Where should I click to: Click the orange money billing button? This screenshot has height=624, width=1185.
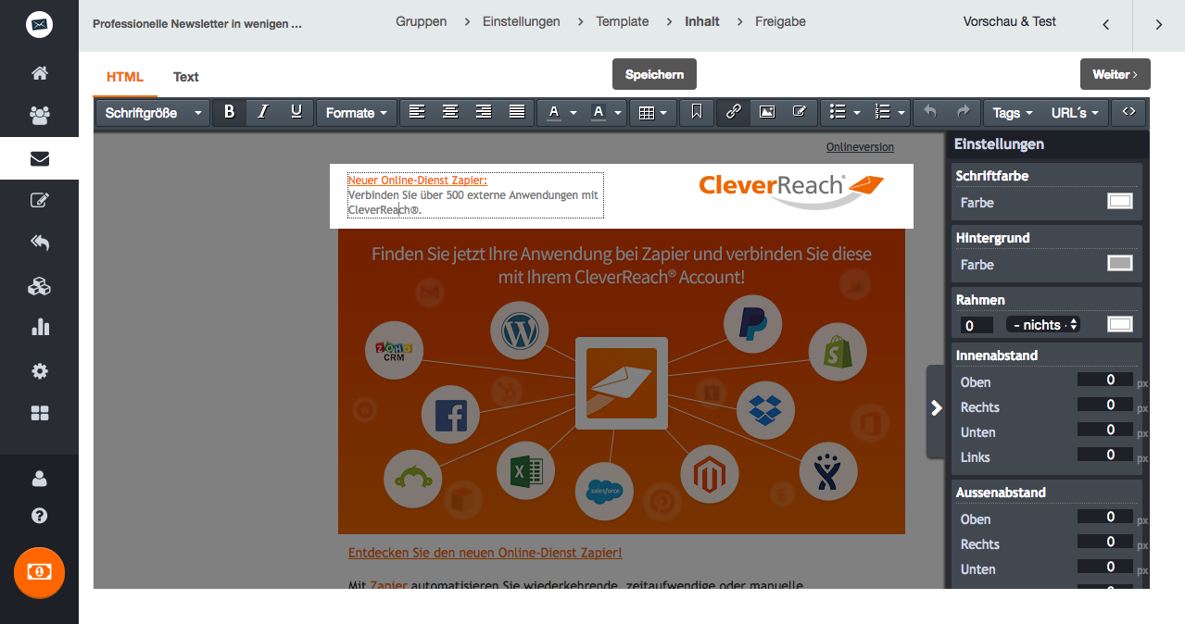point(39,572)
